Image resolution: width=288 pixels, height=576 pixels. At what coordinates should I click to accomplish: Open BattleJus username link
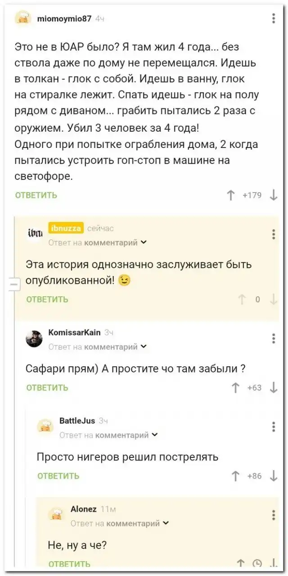coord(77,421)
